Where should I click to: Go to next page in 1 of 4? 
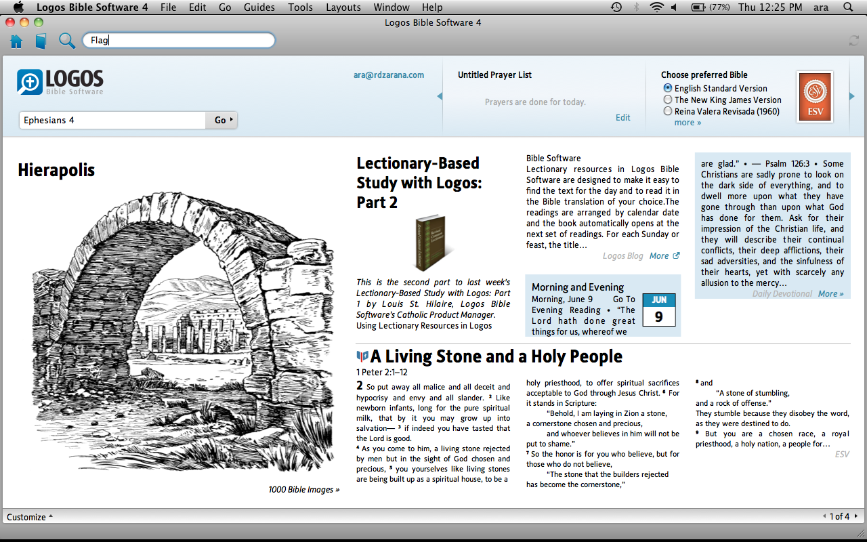click(856, 516)
